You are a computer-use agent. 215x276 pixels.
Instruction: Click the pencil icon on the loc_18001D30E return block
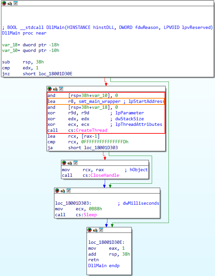95,230
